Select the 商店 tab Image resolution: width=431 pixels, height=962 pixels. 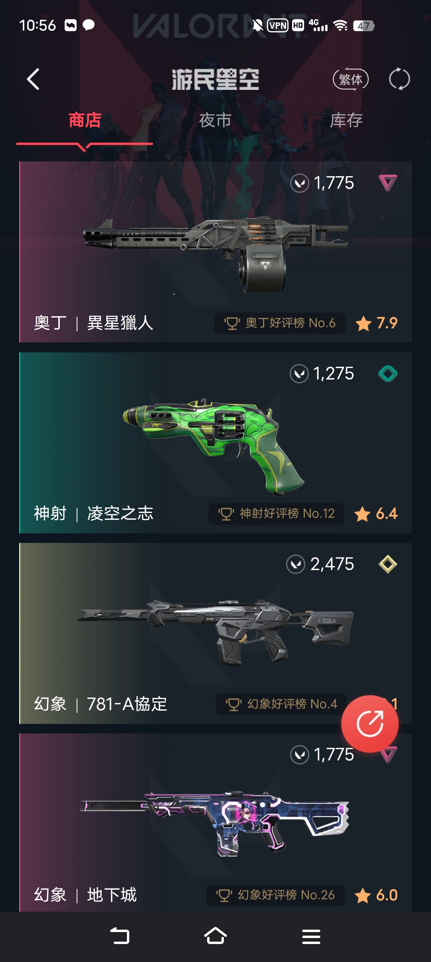[x=85, y=120]
